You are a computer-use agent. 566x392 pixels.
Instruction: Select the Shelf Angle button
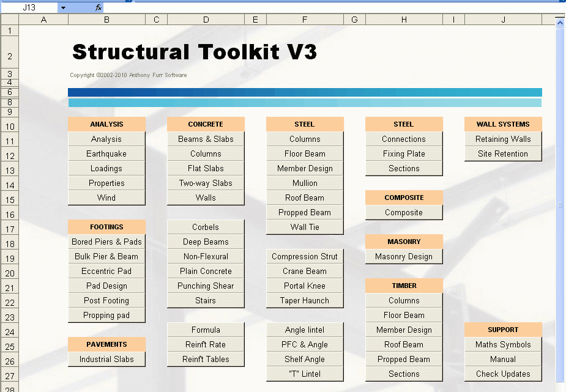click(x=305, y=359)
